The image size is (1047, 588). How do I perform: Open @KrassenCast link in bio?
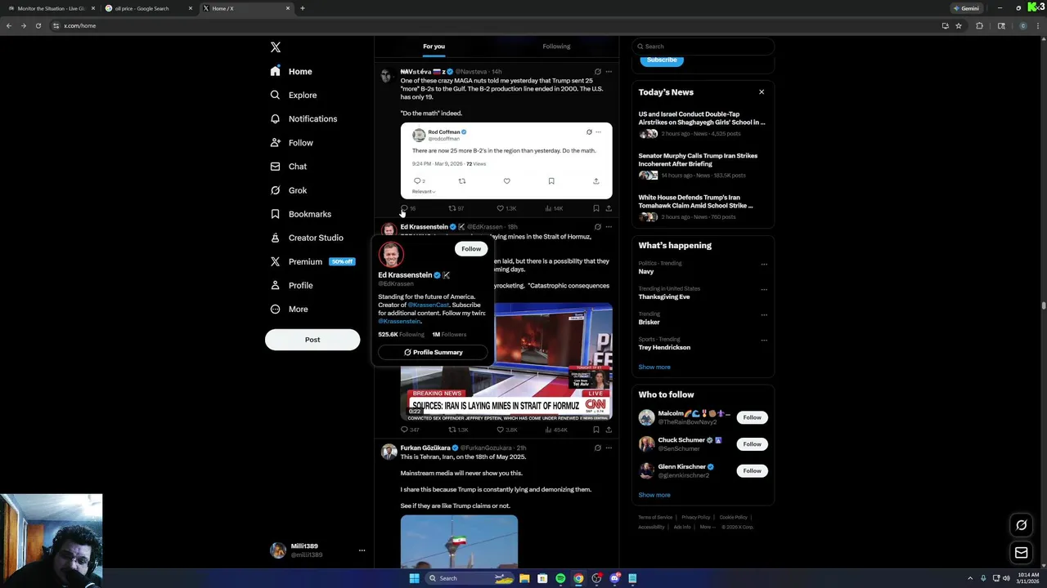point(429,305)
